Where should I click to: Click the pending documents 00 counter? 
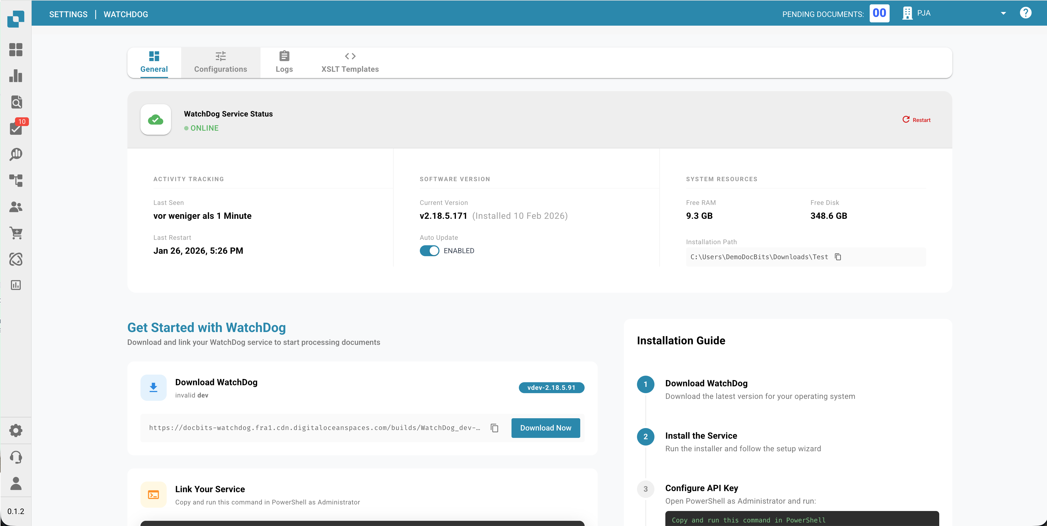(879, 13)
